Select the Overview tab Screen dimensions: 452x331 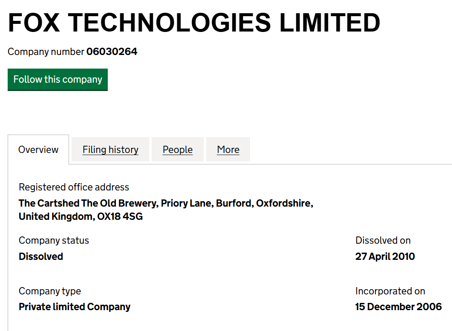pyautogui.click(x=38, y=150)
